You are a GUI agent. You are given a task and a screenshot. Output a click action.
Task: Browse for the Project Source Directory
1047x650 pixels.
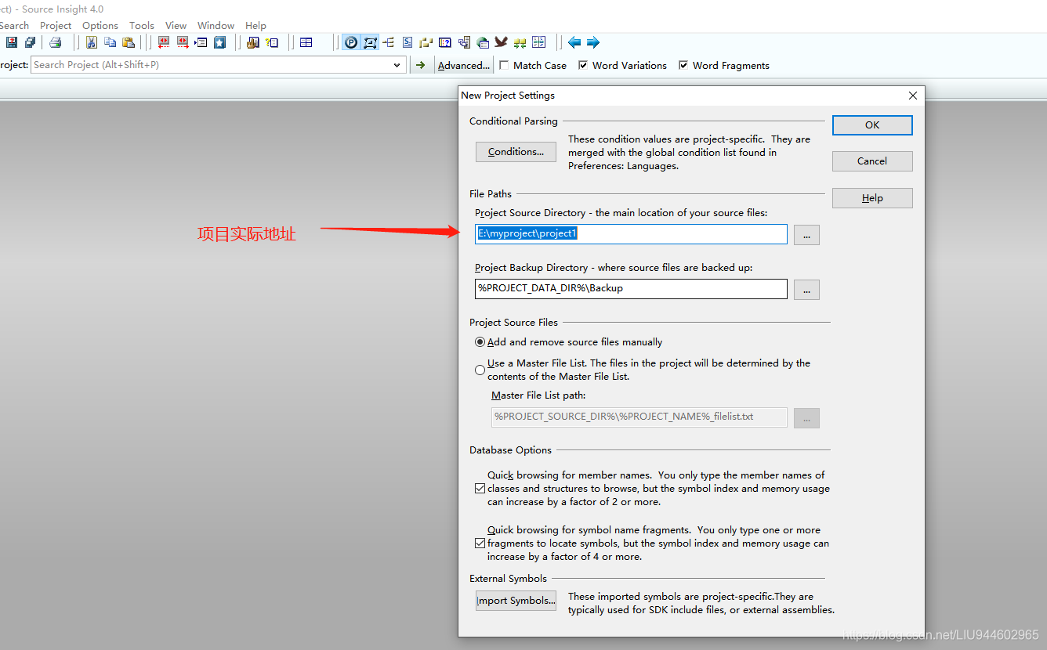tap(806, 234)
